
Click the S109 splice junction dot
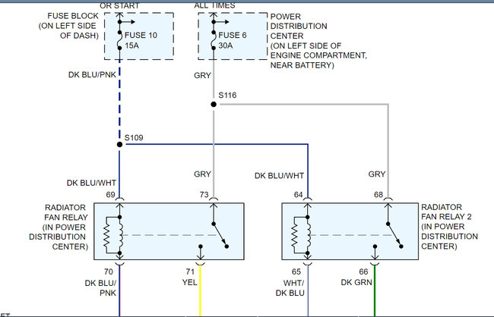[119, 144]
